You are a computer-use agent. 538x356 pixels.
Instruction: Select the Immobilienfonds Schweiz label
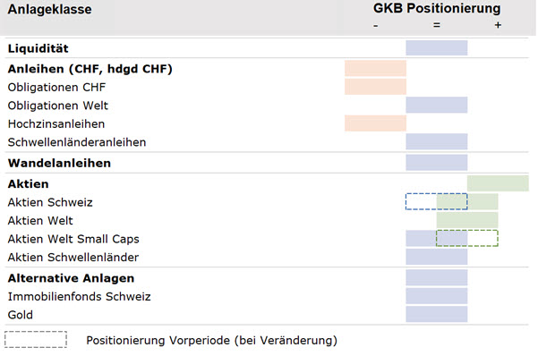80,296
